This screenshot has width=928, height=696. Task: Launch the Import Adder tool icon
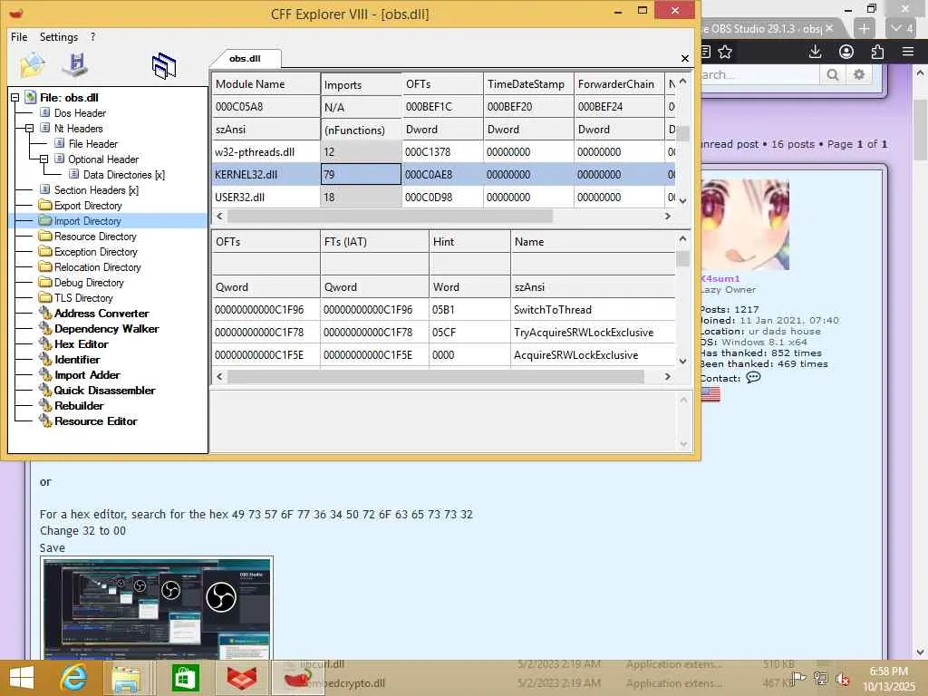pos(45,374)
